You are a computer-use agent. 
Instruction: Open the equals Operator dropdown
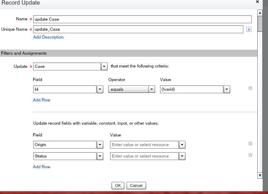[152, 89]
